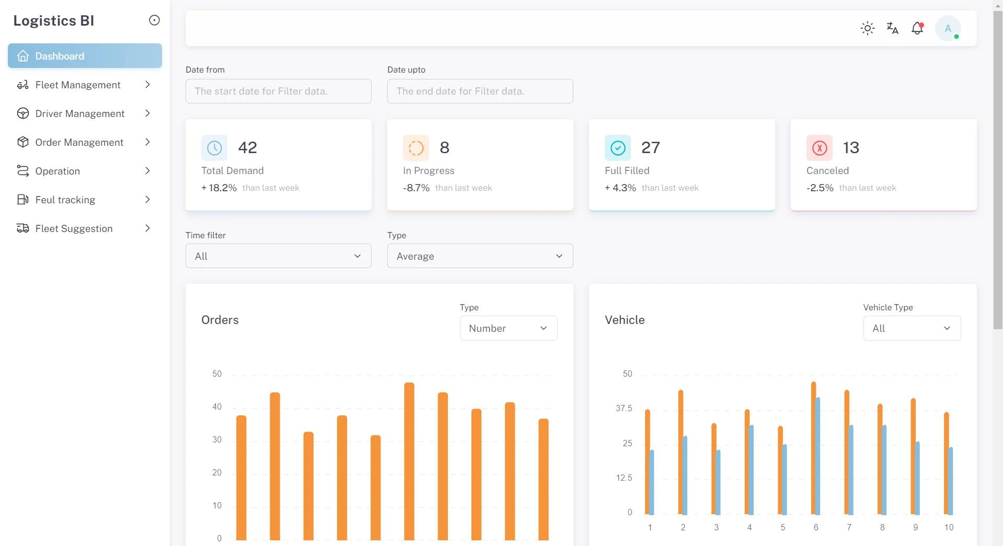Click the Vehicle chart heading
The width and height of the screenshot is (1003, 546).
tap(625, 320)
